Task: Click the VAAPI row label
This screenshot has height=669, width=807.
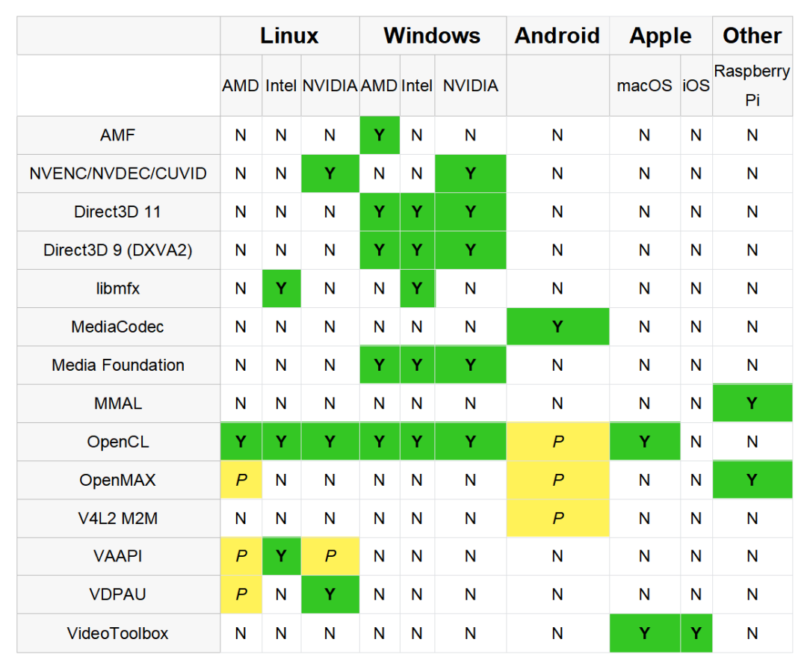Action: (x=118, y=556)
